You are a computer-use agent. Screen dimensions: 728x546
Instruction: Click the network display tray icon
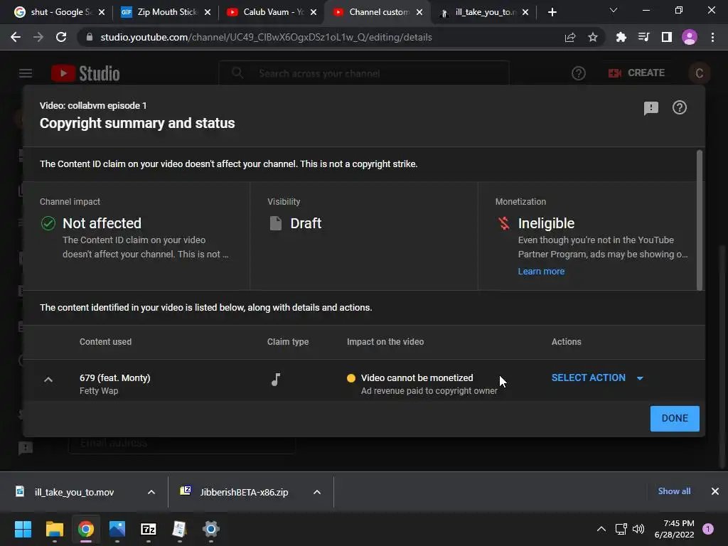tap(621, 529)
